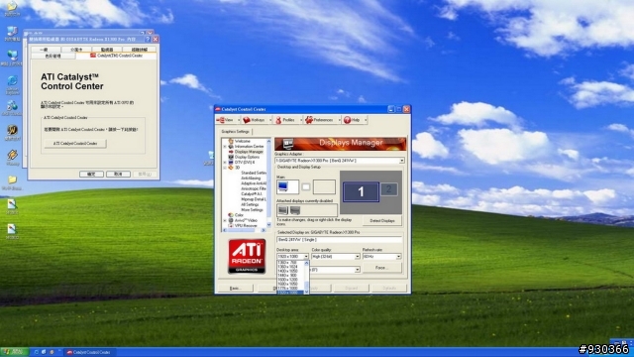Open the Graphics Adapter dropdown

[401, 161]
